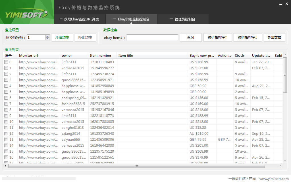
Task: Check the checkbox for row 13
Action: [x=6, y=140]
